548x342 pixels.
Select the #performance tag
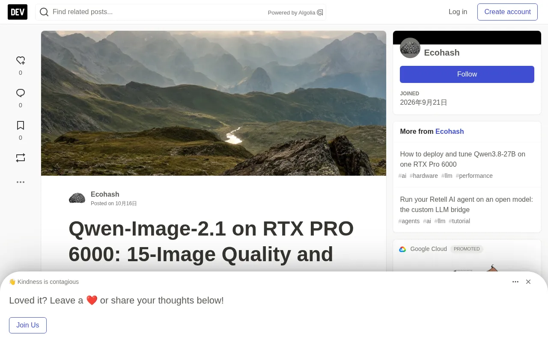[x=474, y=176]
